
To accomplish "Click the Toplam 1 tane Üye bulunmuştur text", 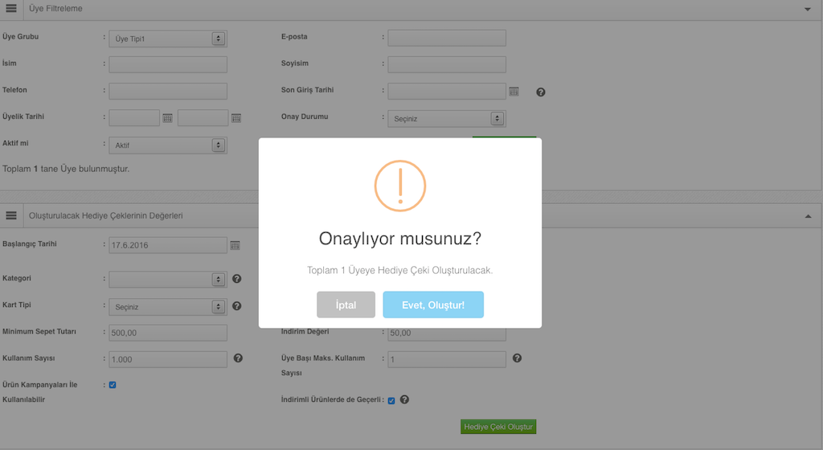I will pos(66,169).
